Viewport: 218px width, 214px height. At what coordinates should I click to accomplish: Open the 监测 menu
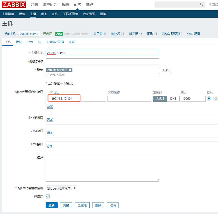[34, 4]
